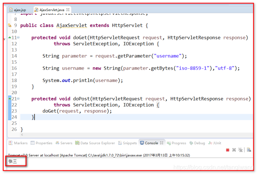Select the Console view tab

[151, 143]
